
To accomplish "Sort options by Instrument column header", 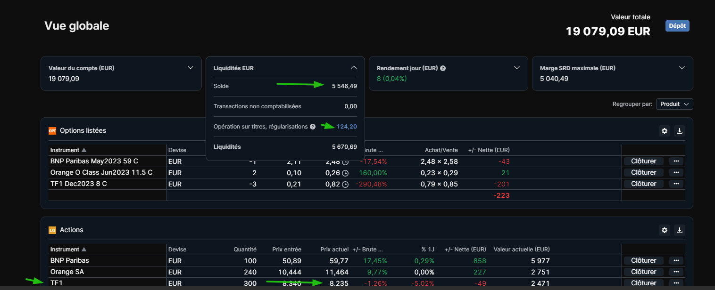I will (66, 150).
